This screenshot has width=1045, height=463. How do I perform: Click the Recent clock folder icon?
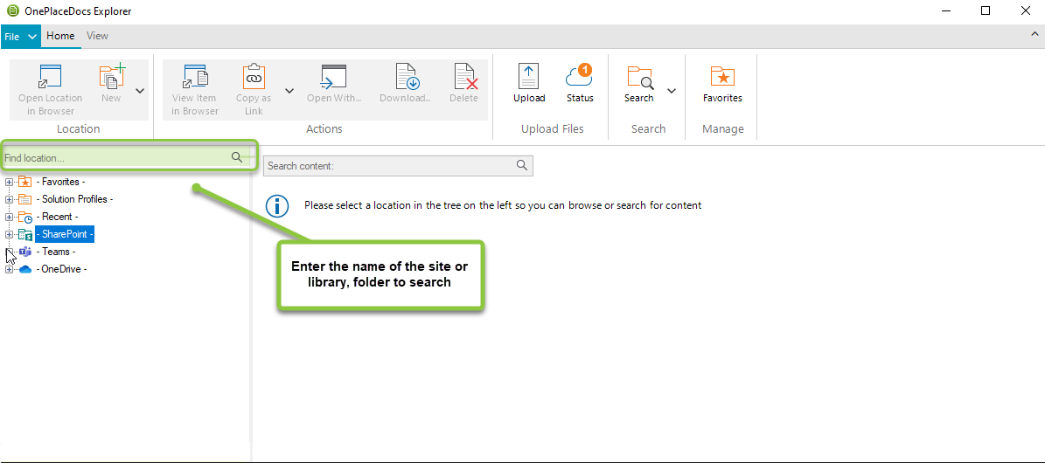coord(25,217)
